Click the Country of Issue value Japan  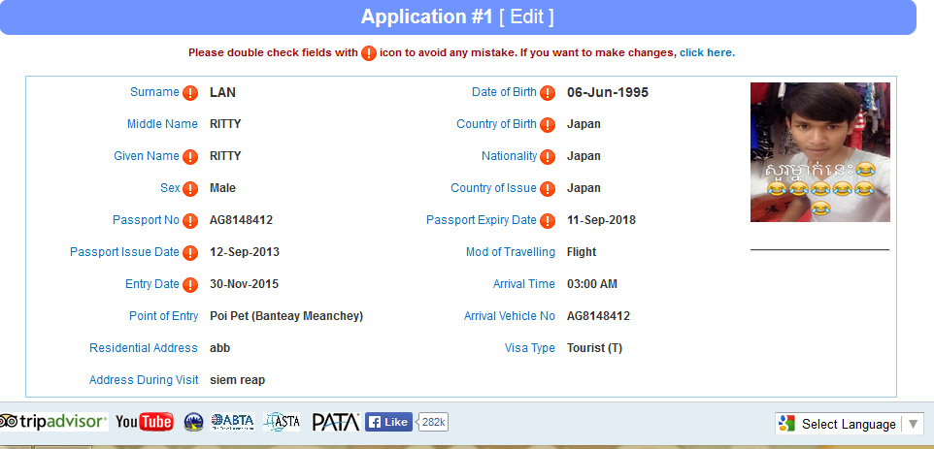pos(584,188)
